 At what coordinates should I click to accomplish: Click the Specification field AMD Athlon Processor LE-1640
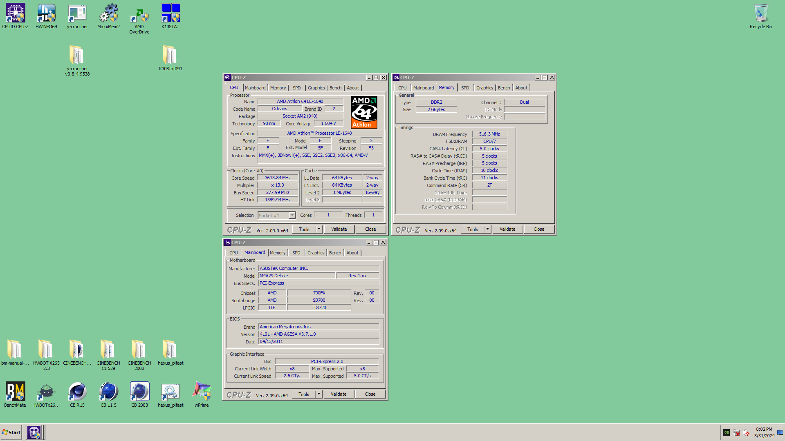(320, 133)
